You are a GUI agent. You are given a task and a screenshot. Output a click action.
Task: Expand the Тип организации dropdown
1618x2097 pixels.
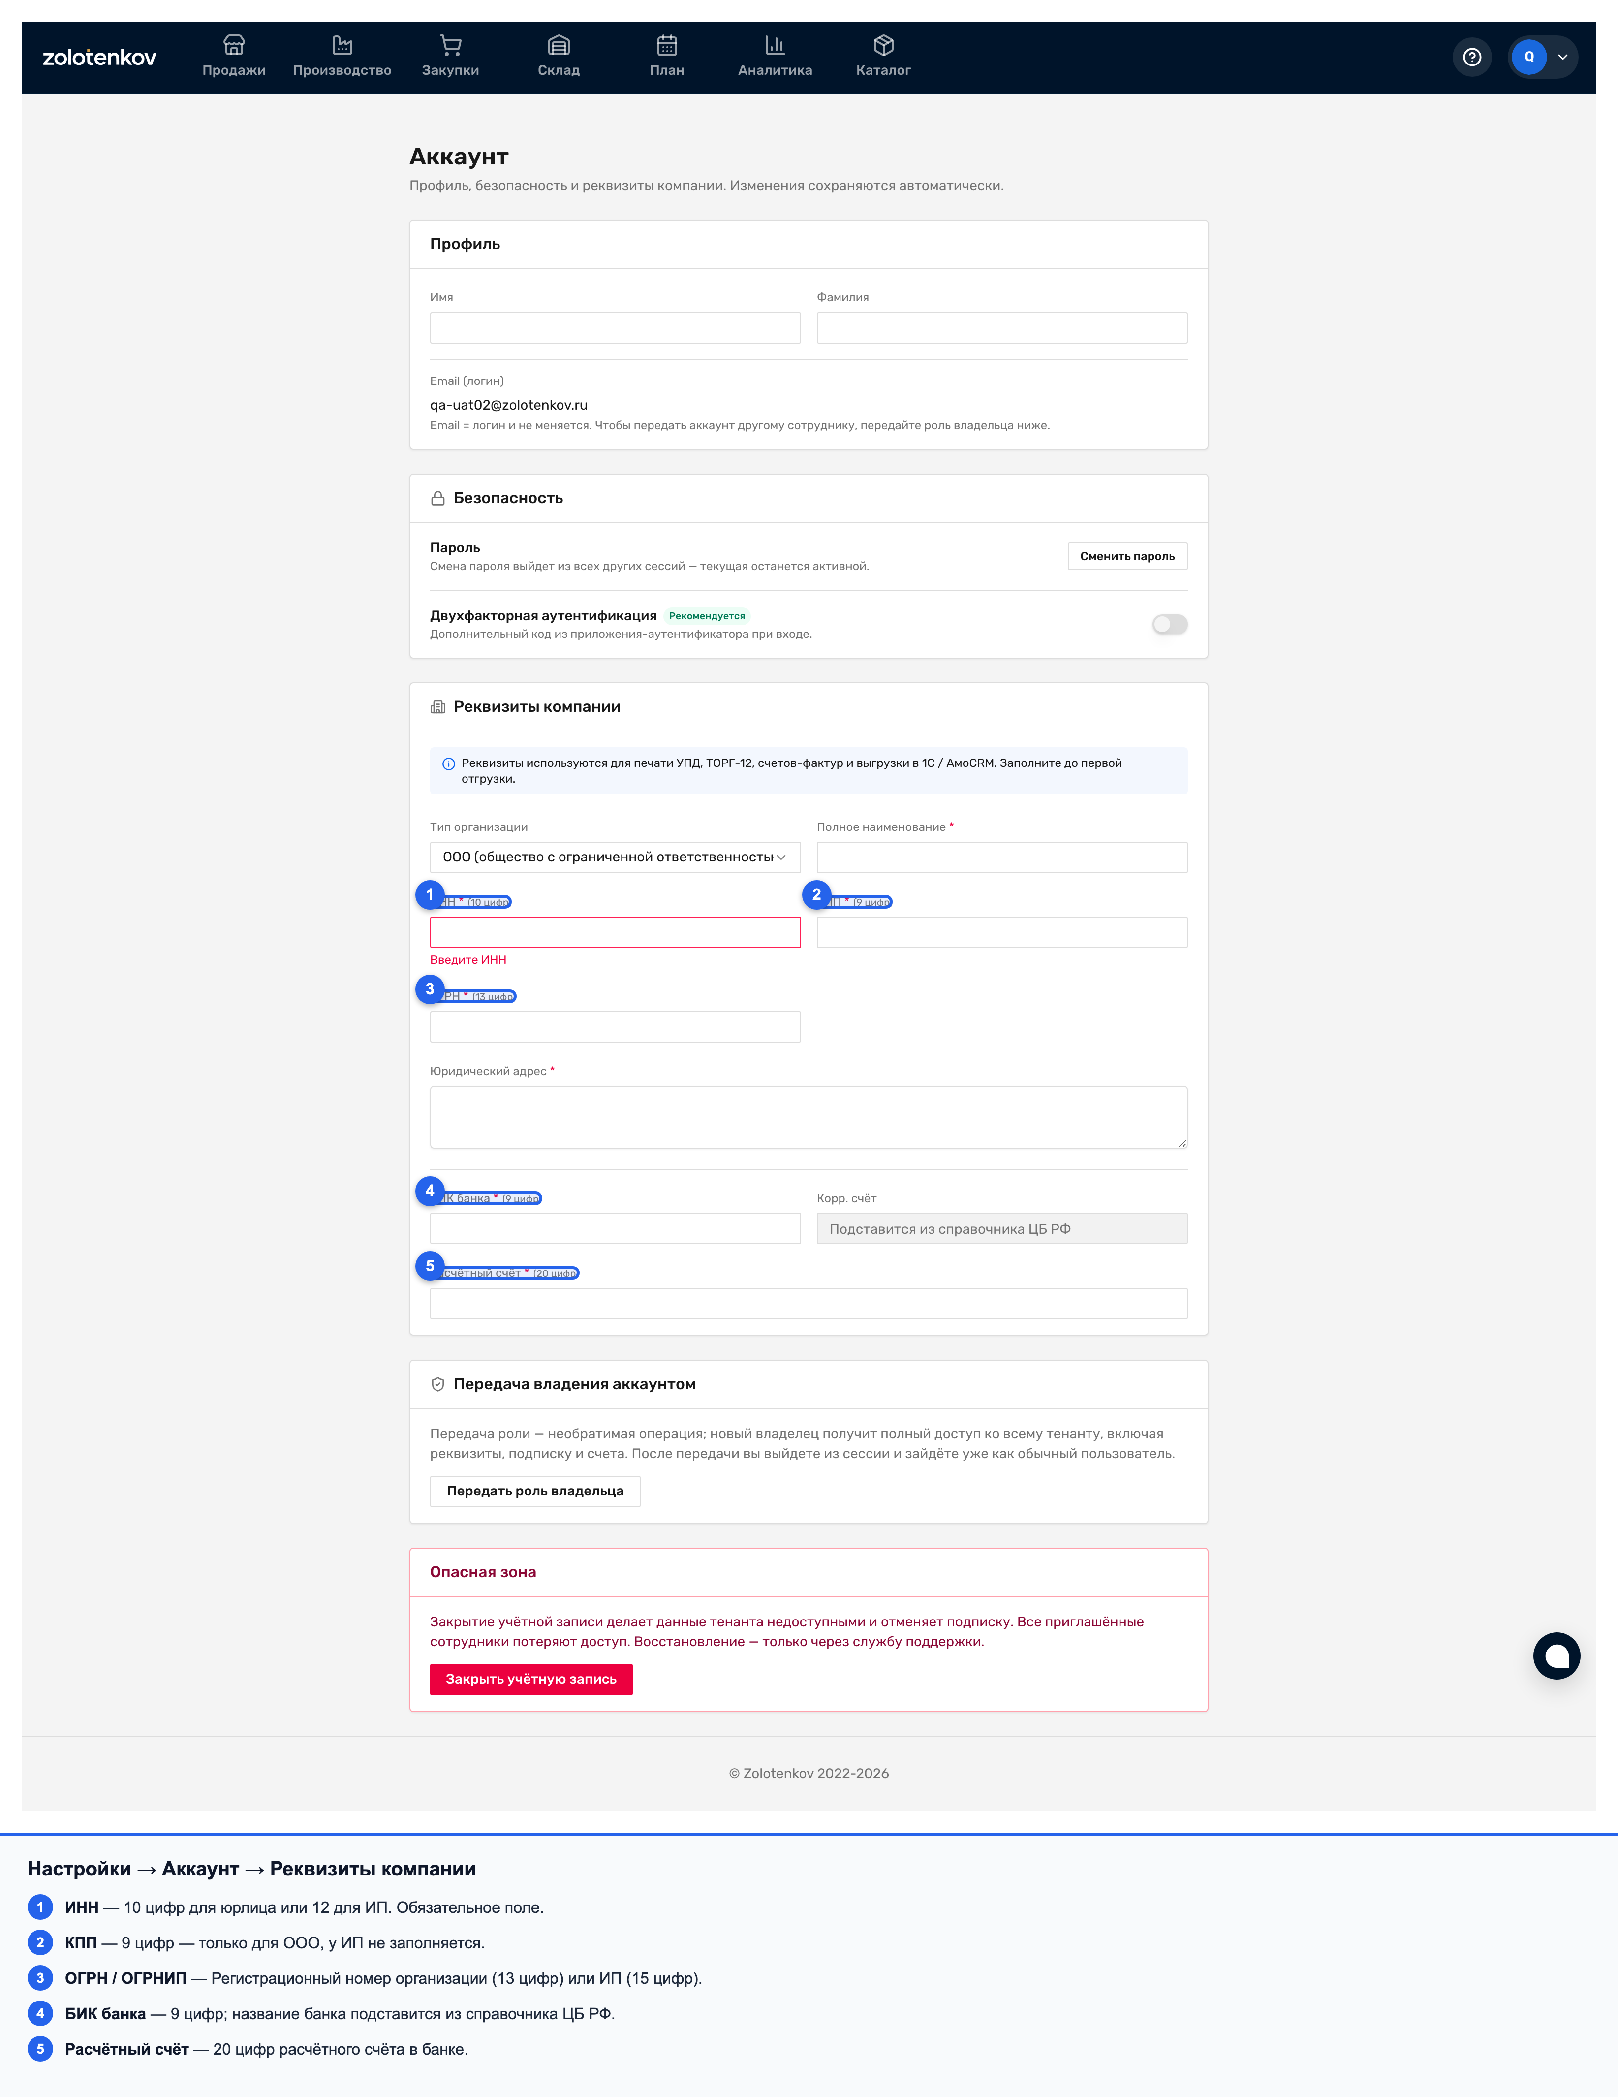click(615, 858)
